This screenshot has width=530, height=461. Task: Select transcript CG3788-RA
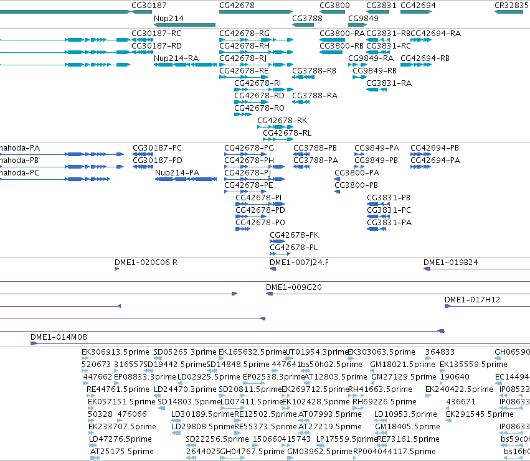click(x=315, y=96)
